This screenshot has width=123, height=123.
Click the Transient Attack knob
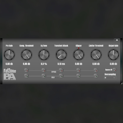[61, 55]
